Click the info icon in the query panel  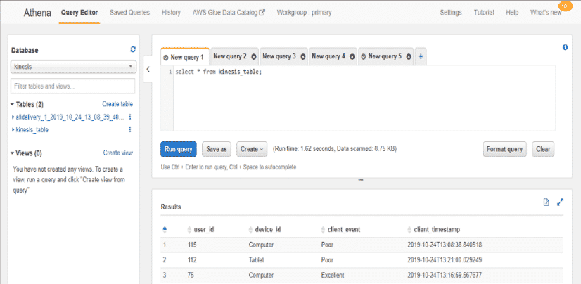[x=565, y=47]
